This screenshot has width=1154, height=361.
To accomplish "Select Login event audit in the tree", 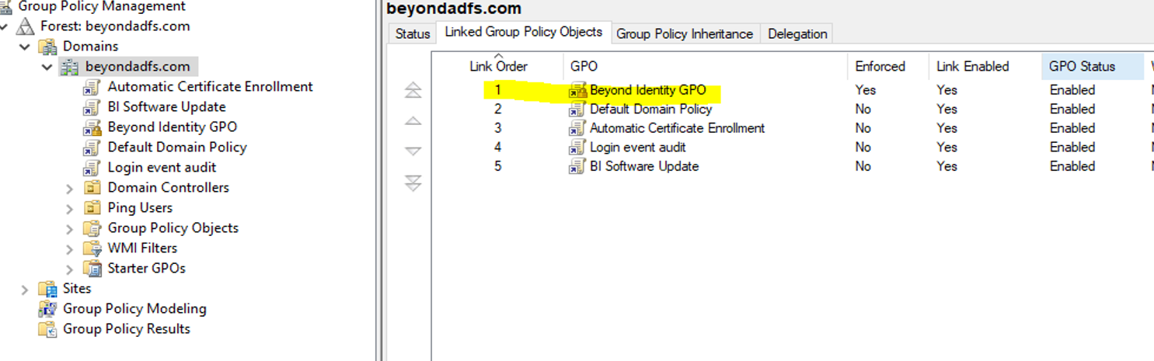I will [x=162, y=167].
